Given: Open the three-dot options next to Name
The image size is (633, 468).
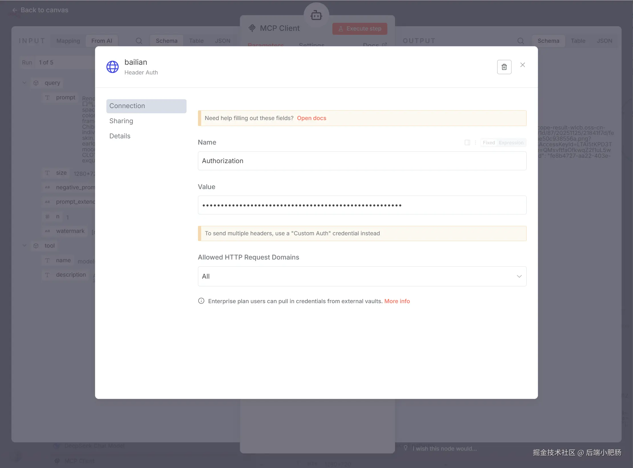Looking at the screenshot, I should point(475,143).
